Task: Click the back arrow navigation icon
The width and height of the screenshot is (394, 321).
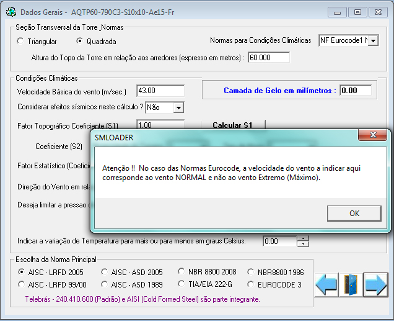Action: (326, 285)
